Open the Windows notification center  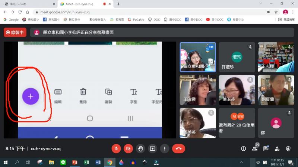click(291, 163)
